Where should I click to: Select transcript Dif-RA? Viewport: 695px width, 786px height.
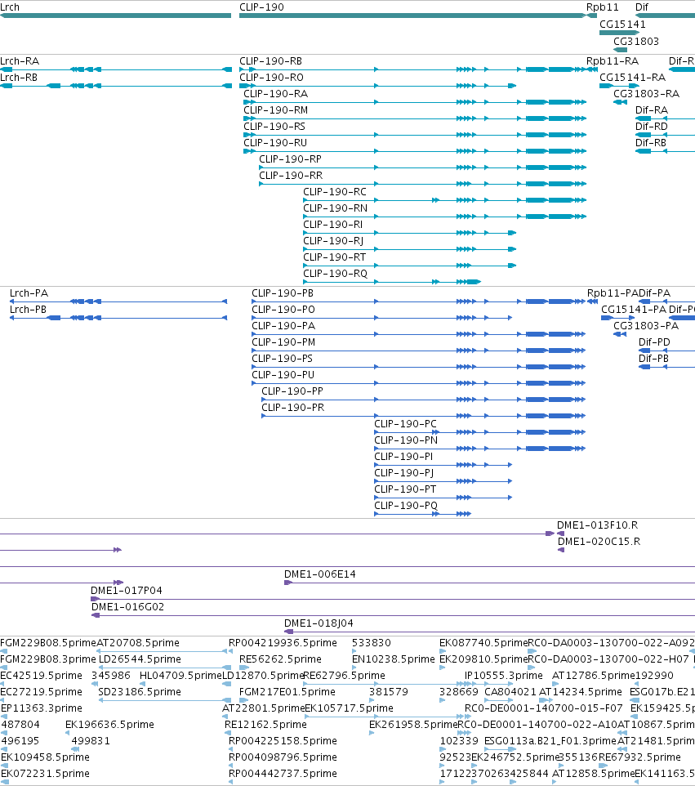(652, 109)
